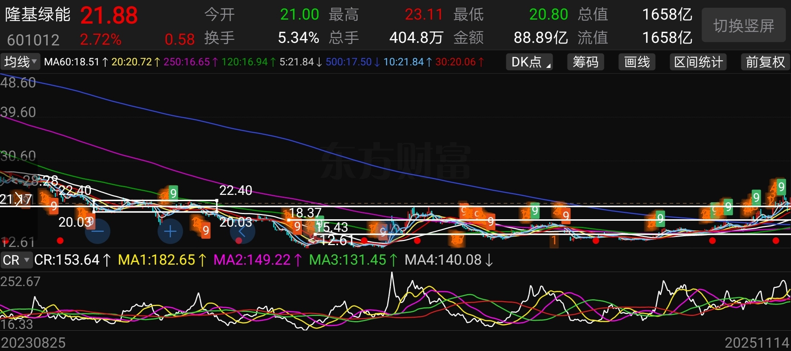
Task: Open the DK点 selector
Action: point(529,62)
